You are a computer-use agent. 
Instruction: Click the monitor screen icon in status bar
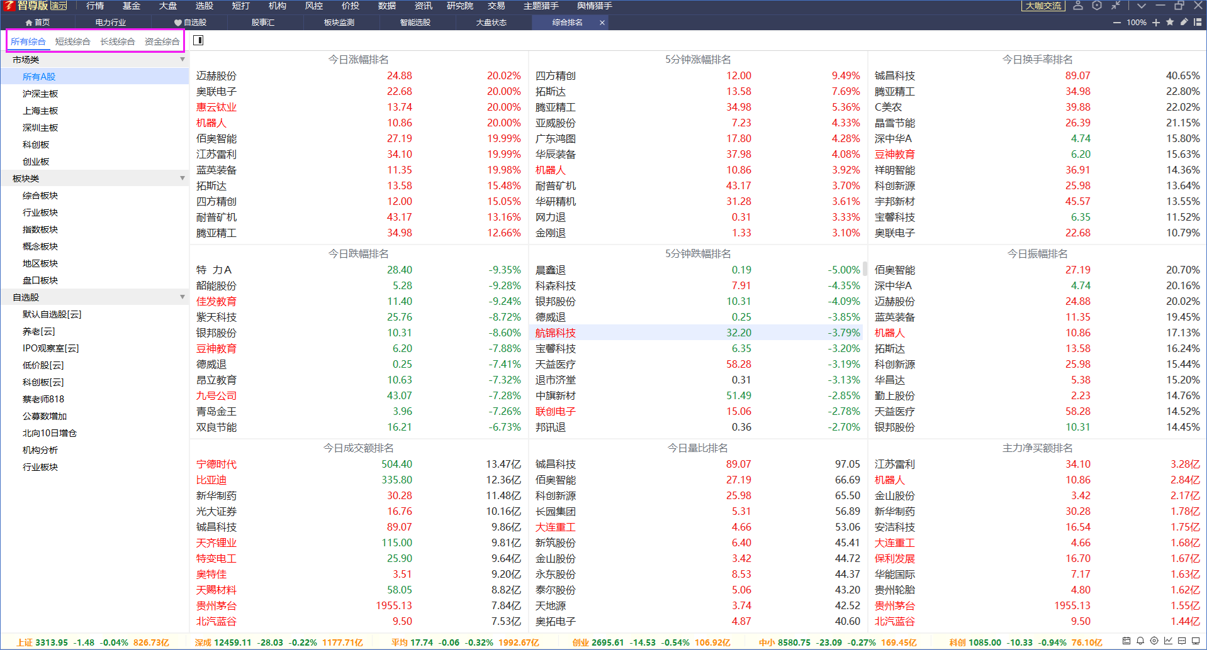(x=1196, y=641)
